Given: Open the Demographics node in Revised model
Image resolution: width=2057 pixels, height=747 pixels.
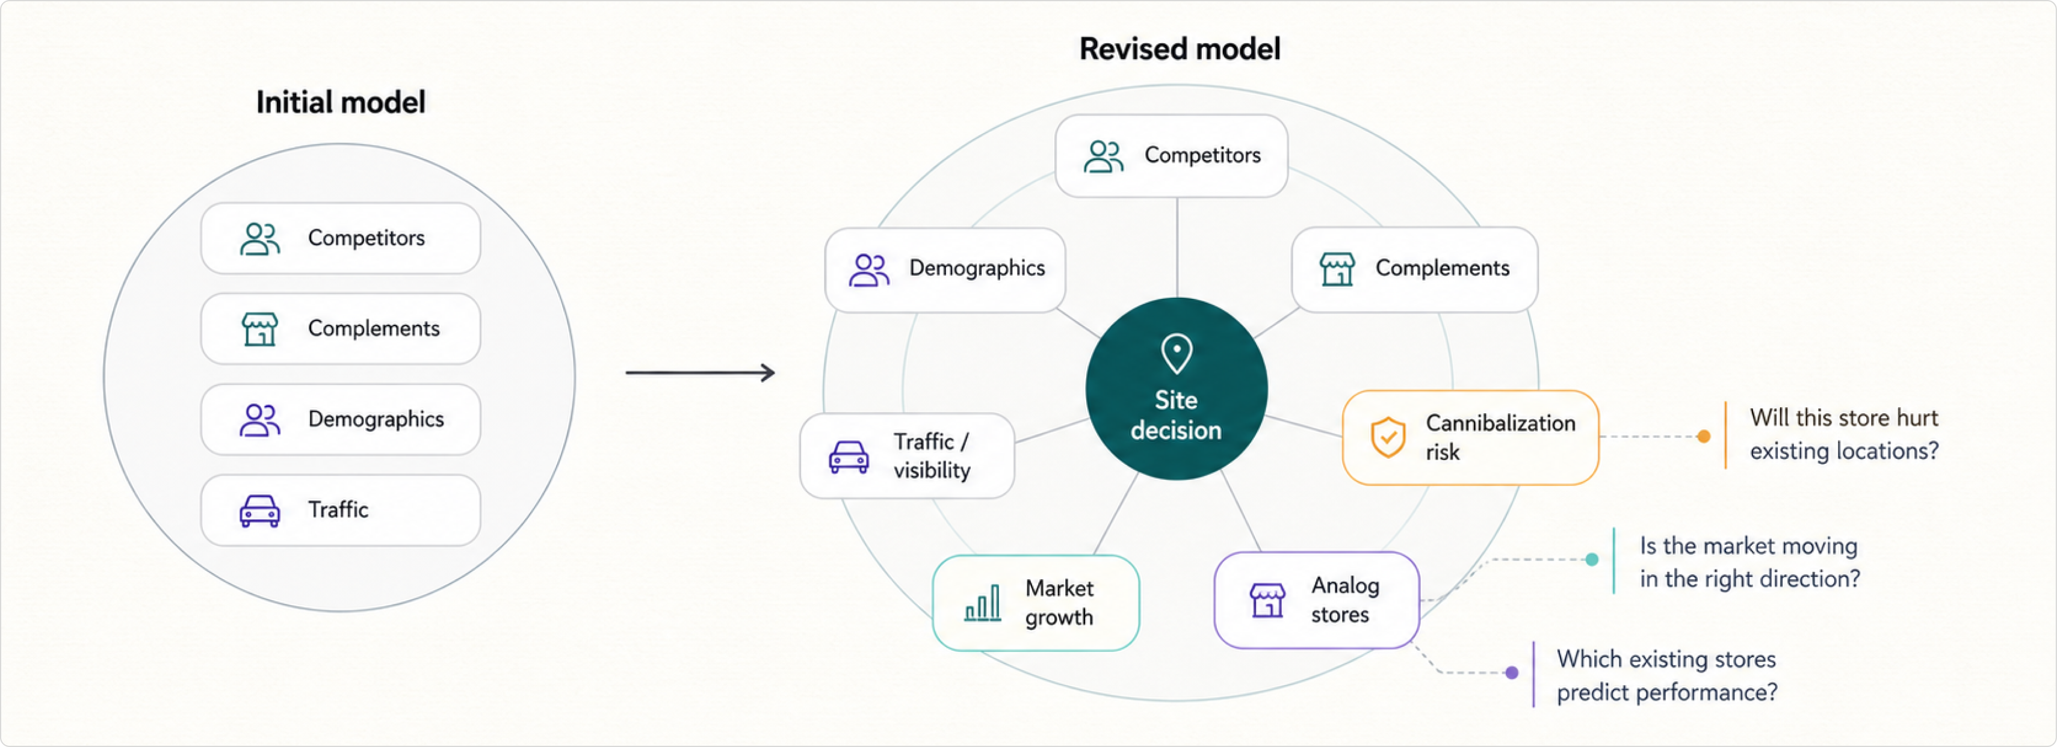Looking at the screenshot, I should (945, 269).
